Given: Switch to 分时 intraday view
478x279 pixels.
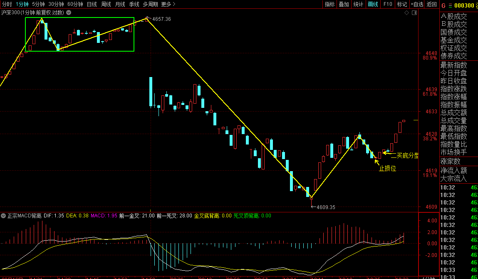Looking at the screenshot, I should click(x=7, y=4).
